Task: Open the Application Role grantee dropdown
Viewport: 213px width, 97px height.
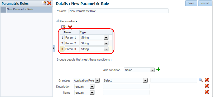Action: click(97, 81)
